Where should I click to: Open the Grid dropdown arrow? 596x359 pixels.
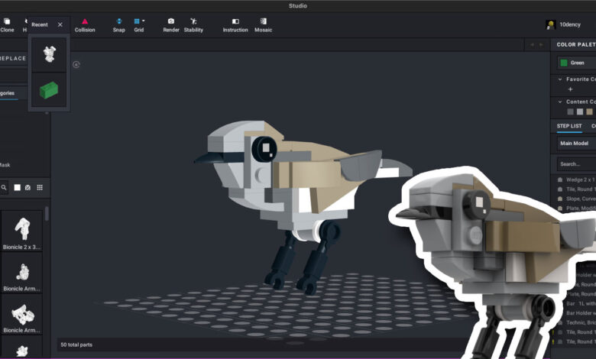(x=144, y=21)
